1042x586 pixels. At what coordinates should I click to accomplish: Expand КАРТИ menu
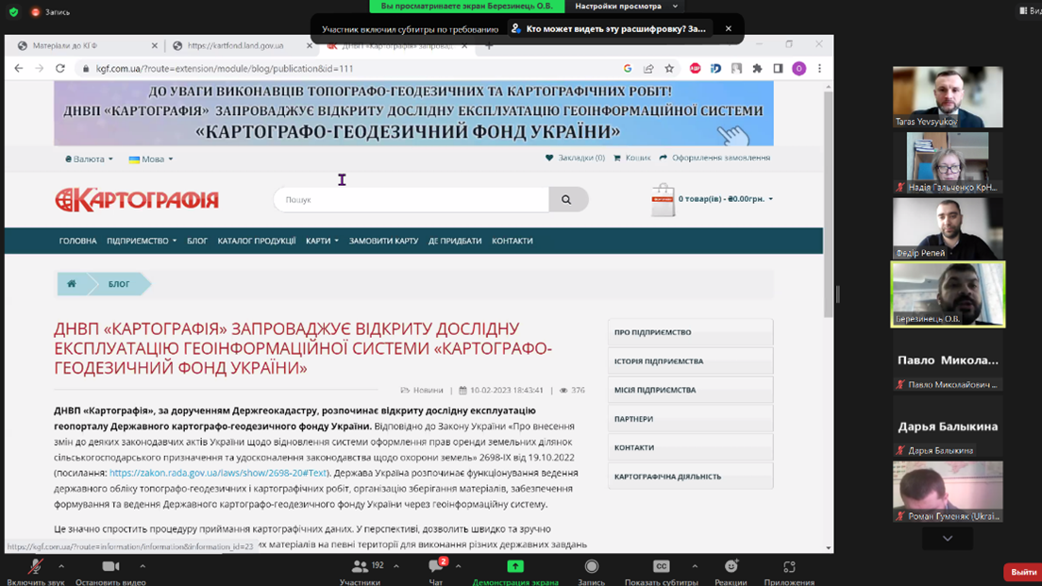click(322, 241)
